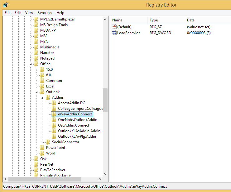This screenshot has height=192, width=231.
Task: Click the tree vertical scrollbar thumb
Action: click(105, 100)
